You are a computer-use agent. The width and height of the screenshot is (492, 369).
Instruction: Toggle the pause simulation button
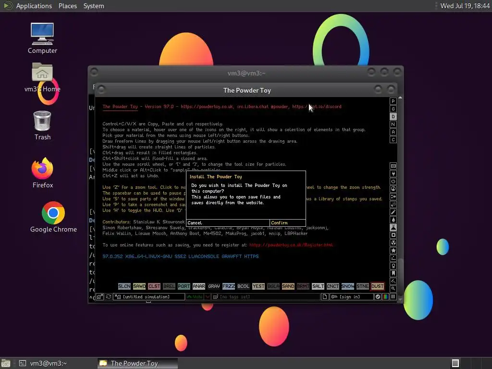393,296
